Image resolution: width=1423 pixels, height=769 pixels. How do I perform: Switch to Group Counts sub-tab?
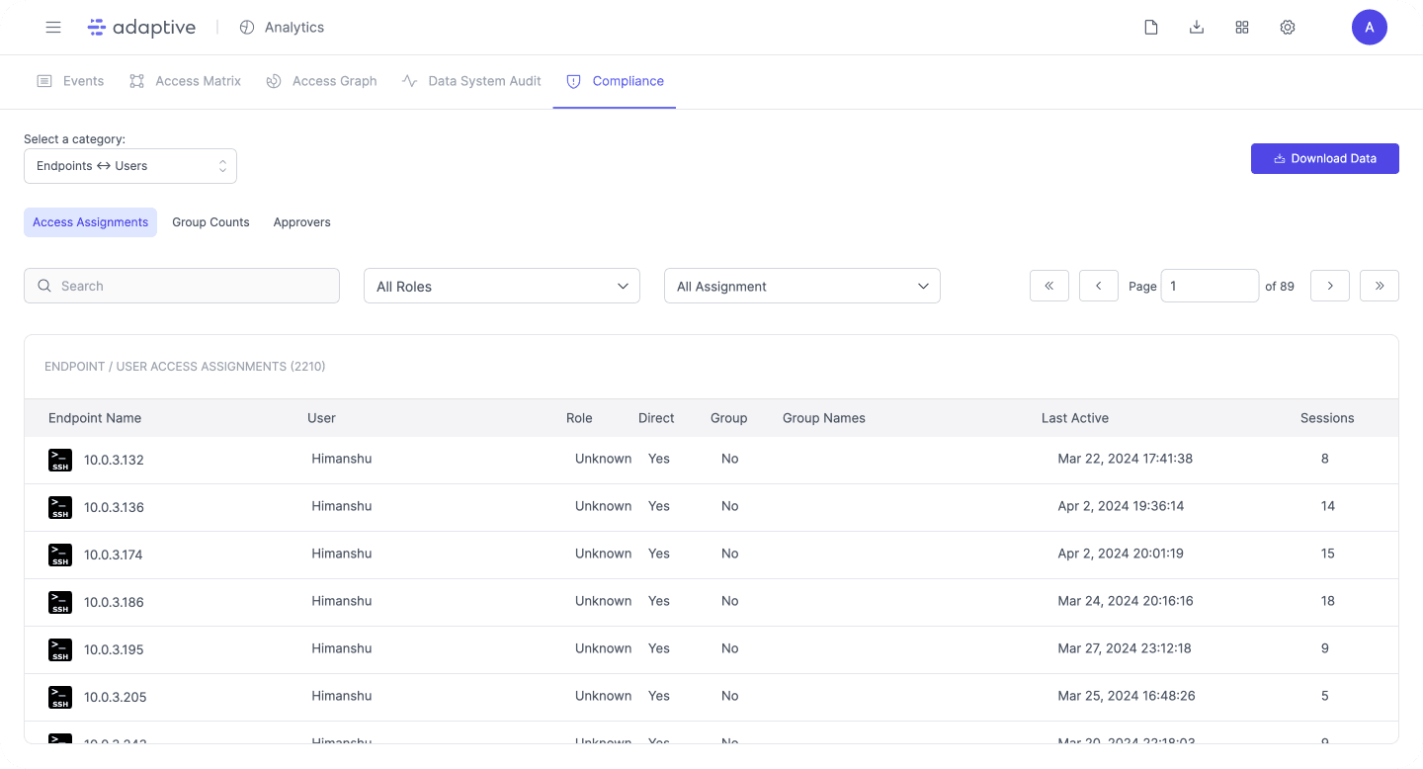click(210, 222)
